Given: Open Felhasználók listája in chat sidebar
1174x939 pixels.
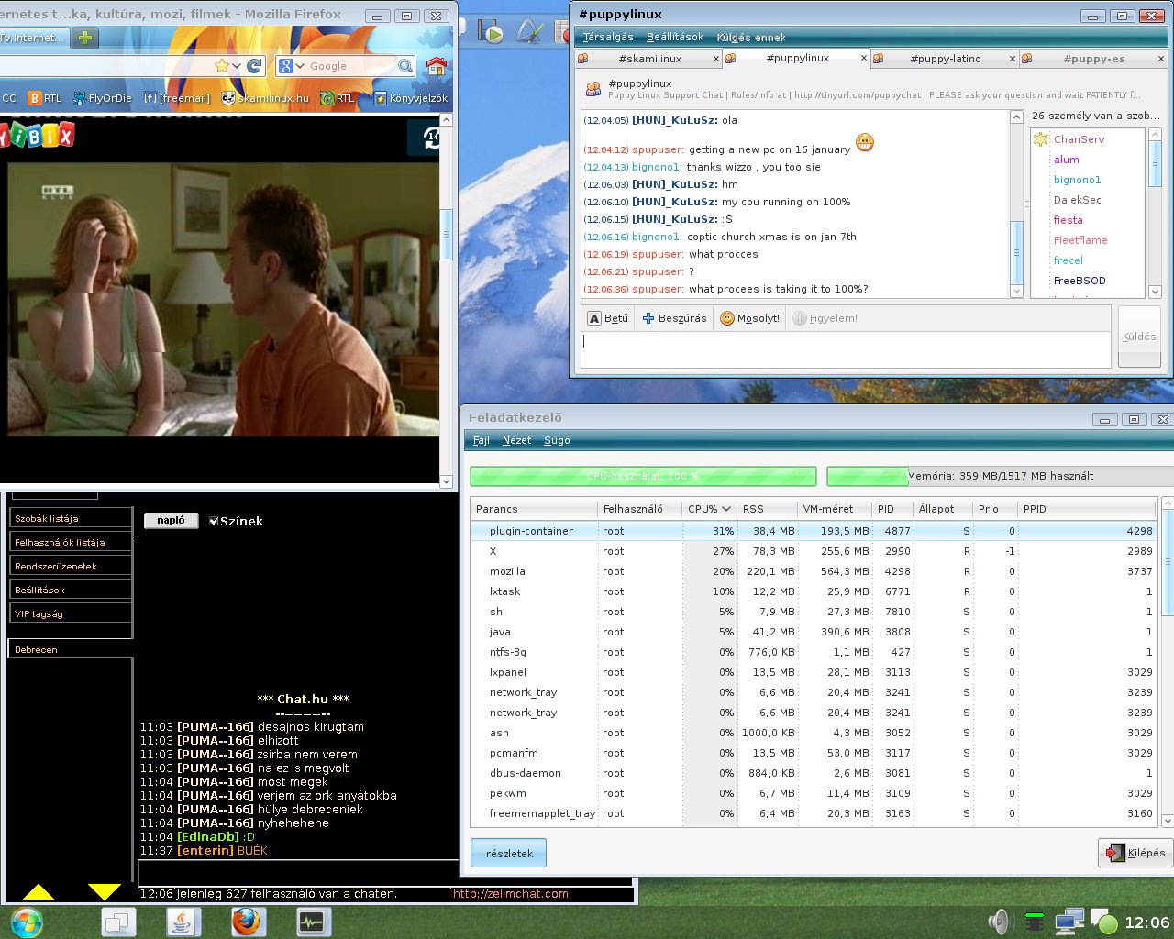Looking at the screenshot, I should (71, 543).
